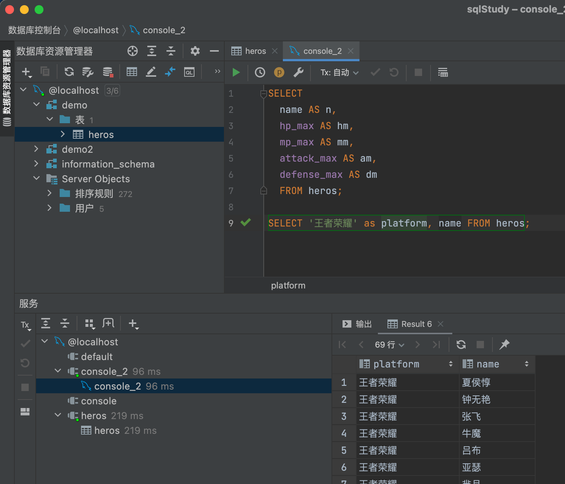Collapse the 表 tables folder
565x484 pixels.
point(50,119)
